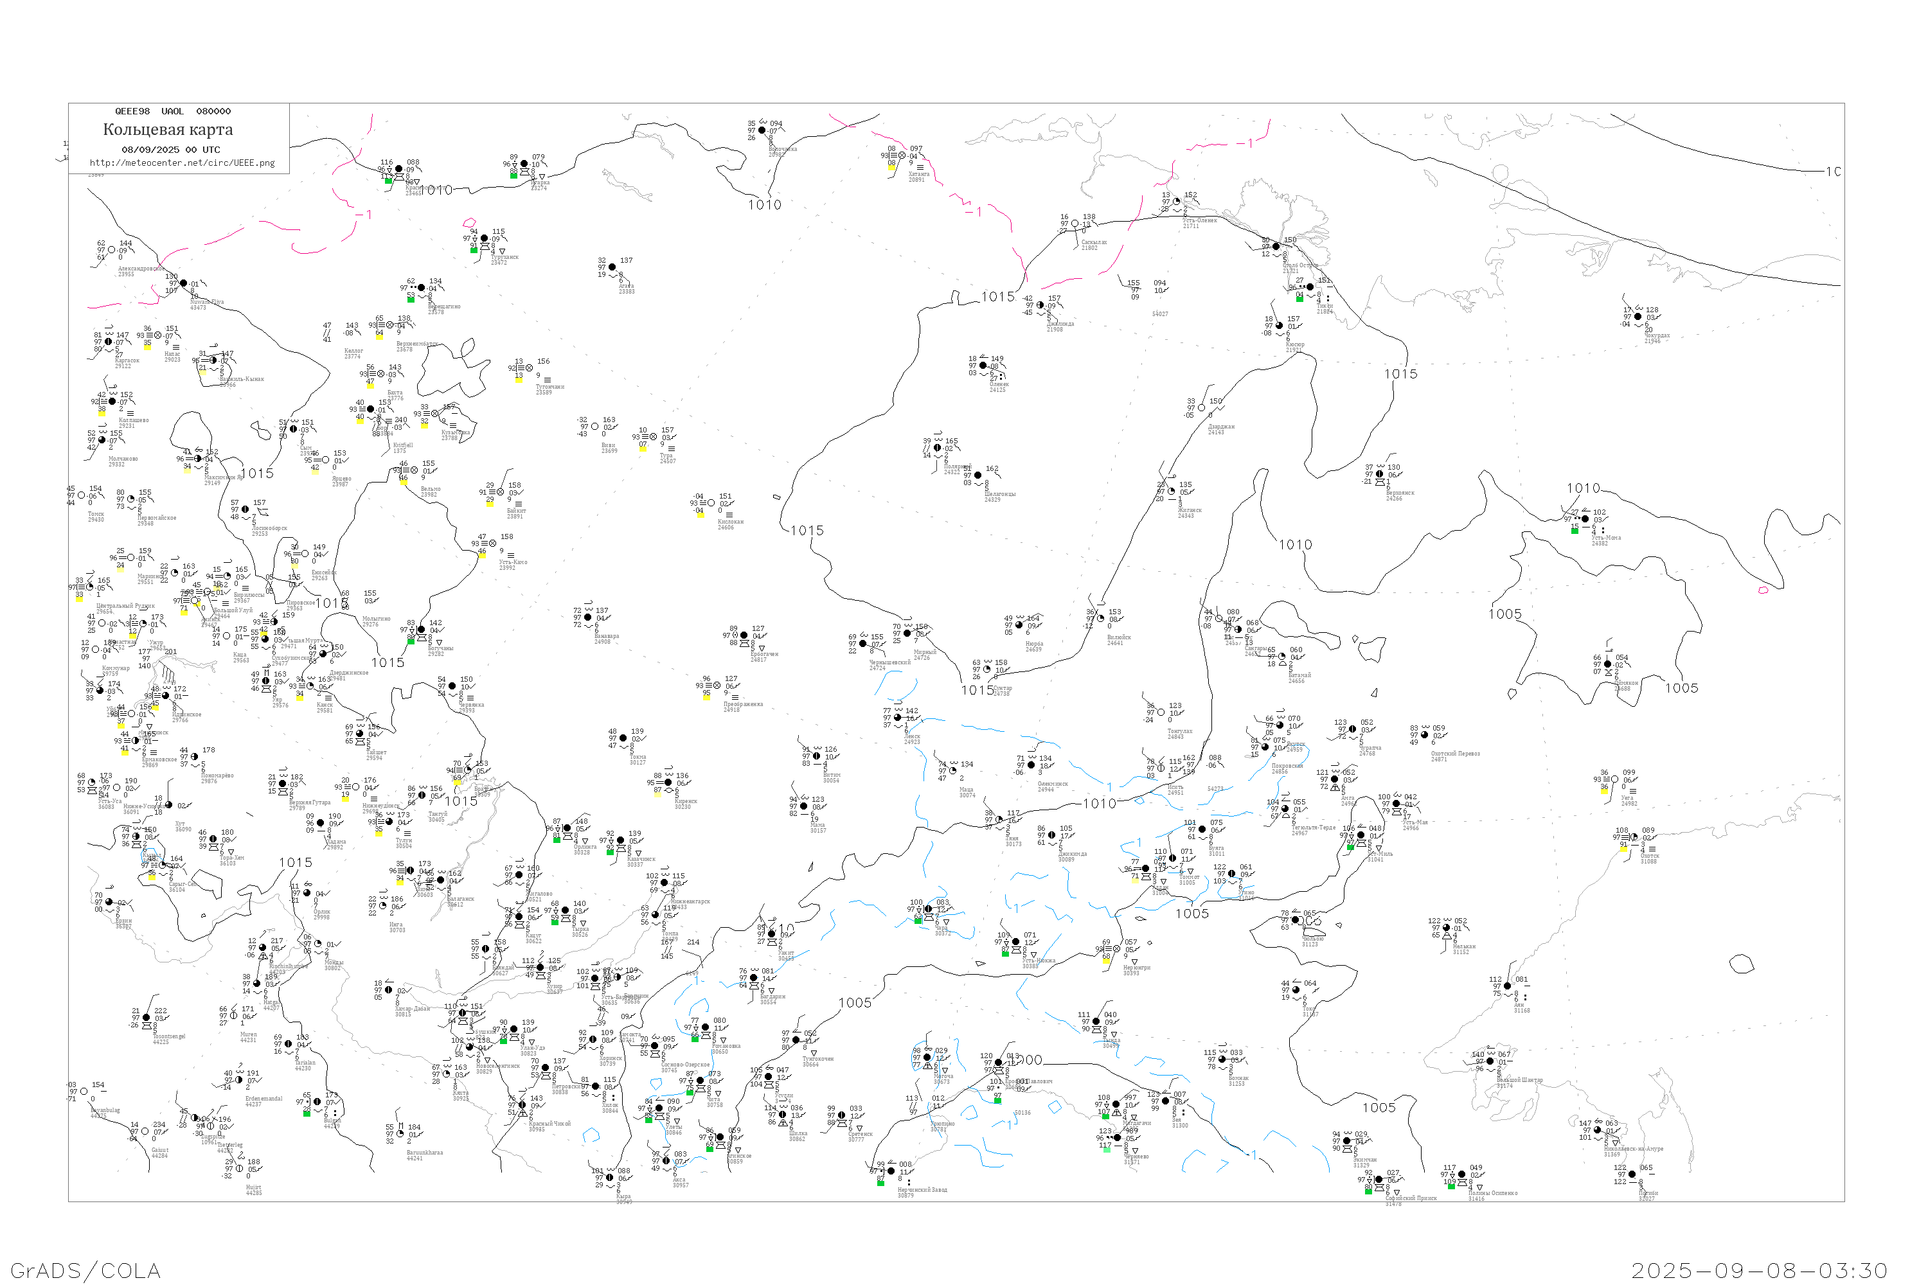Click yellow square under Тутончаны station
1928x1285 pixels.
[x=518, y=380]
